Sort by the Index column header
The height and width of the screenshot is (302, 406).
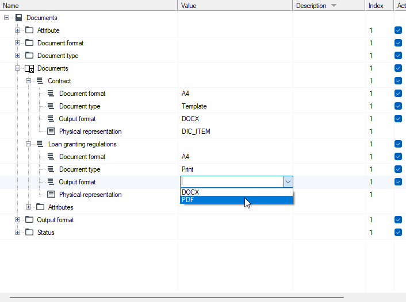click(x=380, y=5)
